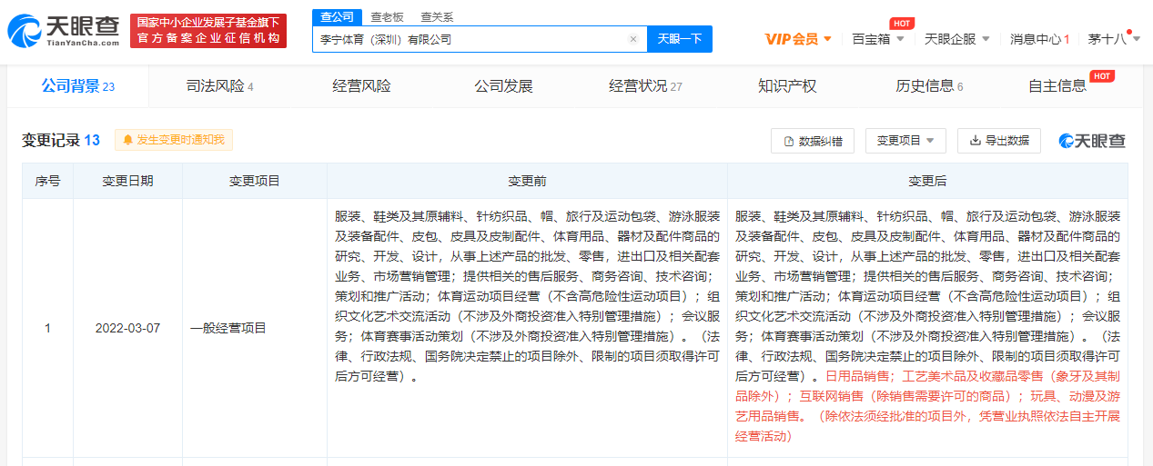Click the 变更日期 column header
Image resolution: width=1153 pixels, height=466 pixels.
click(x=127, y=181)
